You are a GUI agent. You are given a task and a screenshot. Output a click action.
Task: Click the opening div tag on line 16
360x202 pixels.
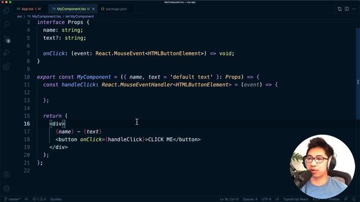click(57, 123)
